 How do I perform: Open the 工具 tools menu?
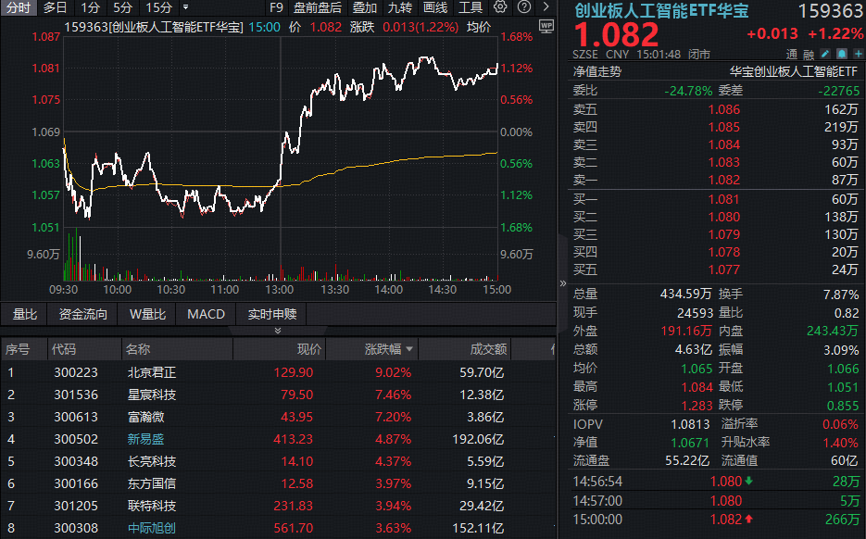tap(471, 8)
